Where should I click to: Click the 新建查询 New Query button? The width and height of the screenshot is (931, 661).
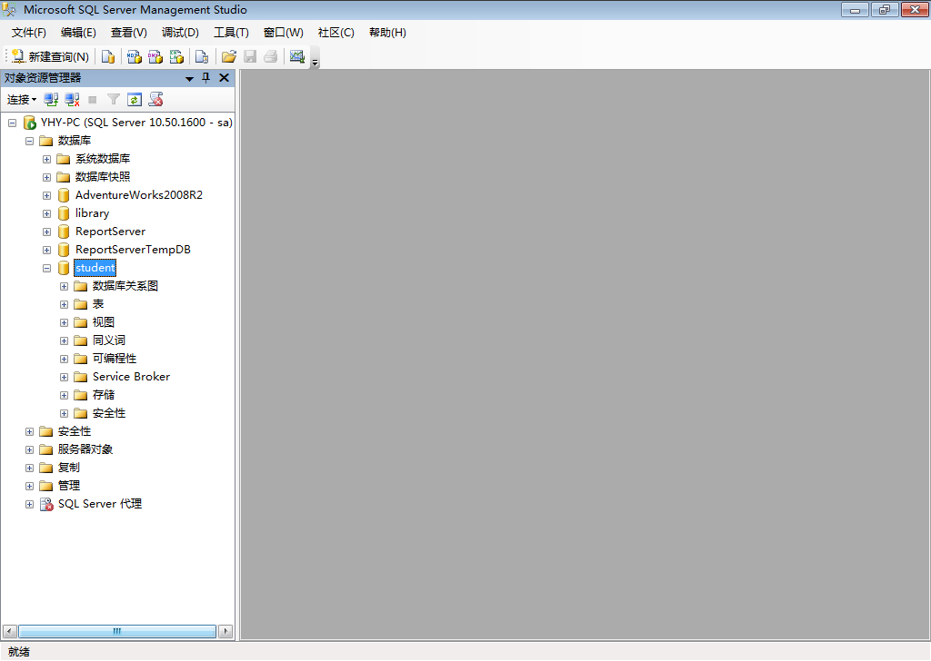[x=51, y=56]
